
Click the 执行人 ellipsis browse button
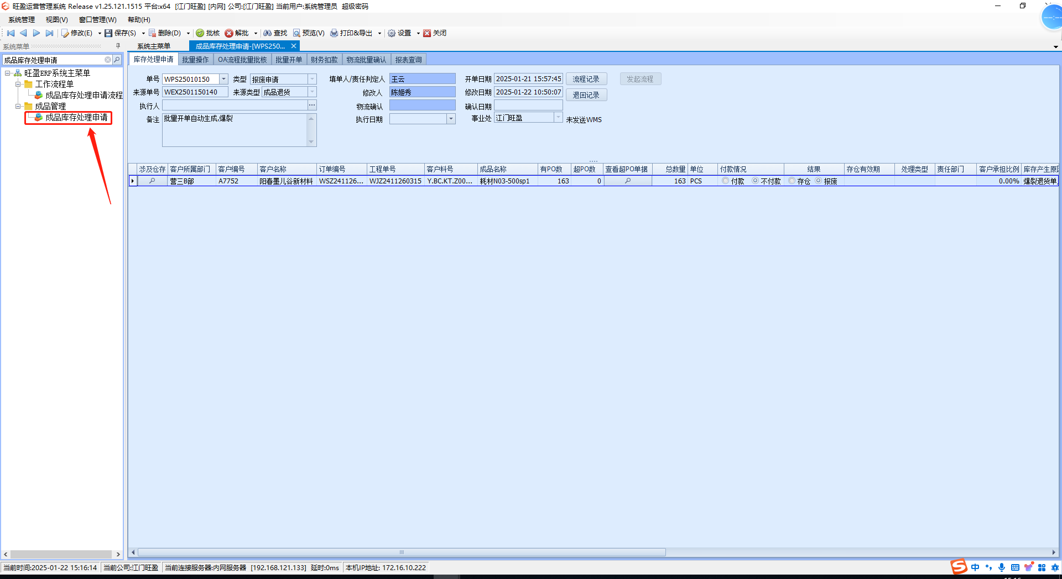click(312, 106)
